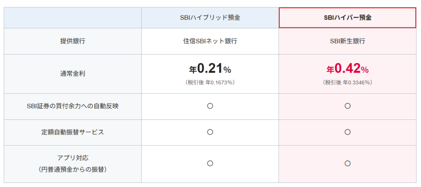Select the highlighted SBIハイパー預金 header
The image size is (421, 187).
click(x=347, y=18)
